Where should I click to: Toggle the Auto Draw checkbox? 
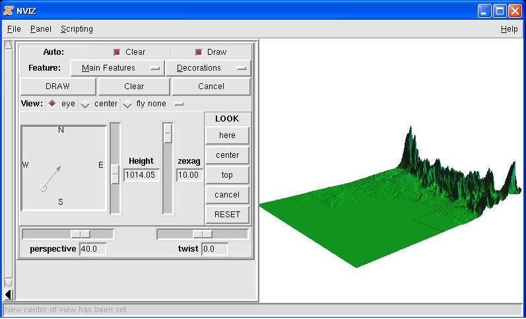point(199,52)
